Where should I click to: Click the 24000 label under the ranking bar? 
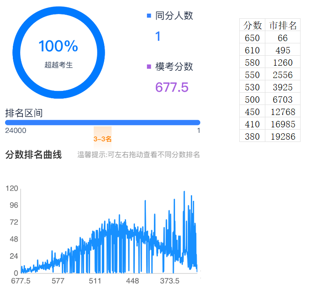tap(16, 131)
